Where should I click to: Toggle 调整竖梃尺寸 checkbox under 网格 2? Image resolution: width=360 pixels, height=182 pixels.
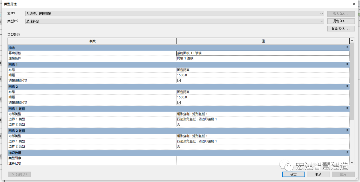point(179,102)
